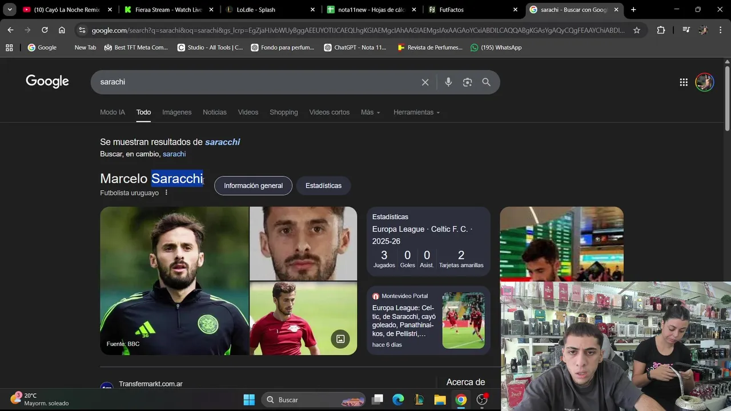
Task: Reload the current page
Action: (x=45, y=30)
